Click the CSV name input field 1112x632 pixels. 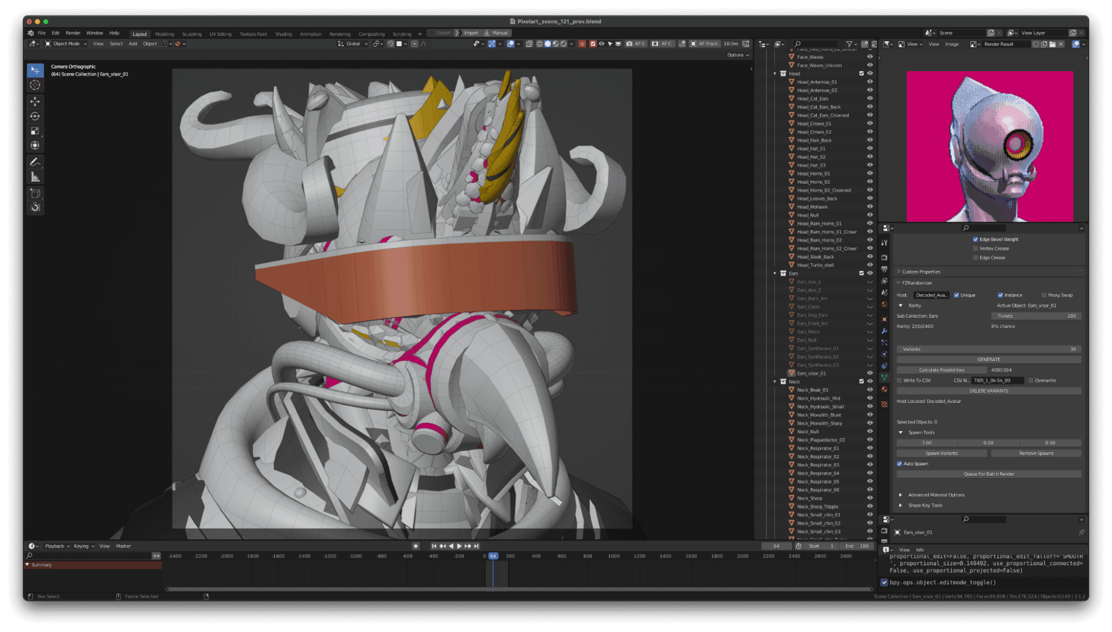point(998,381)
